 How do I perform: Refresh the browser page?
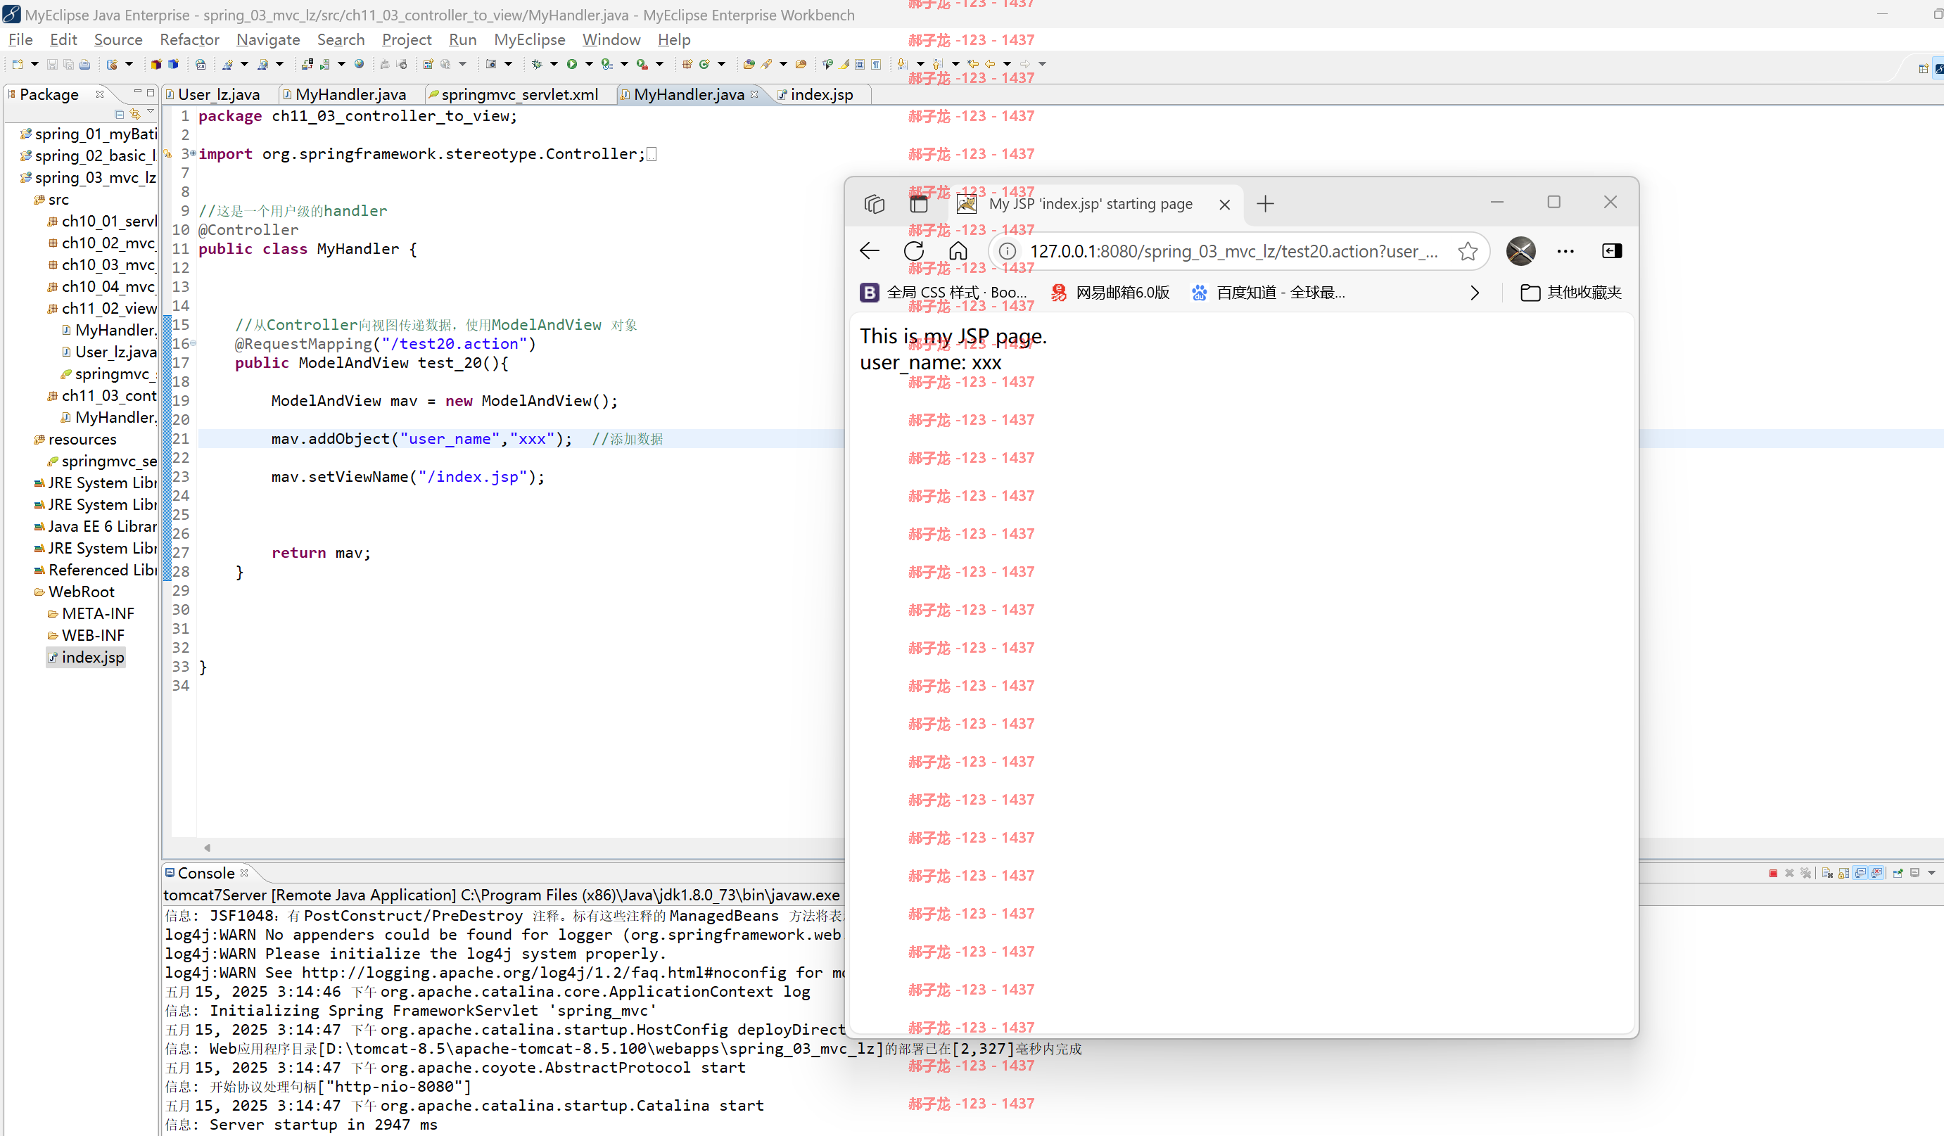click(x=913, y=250)
